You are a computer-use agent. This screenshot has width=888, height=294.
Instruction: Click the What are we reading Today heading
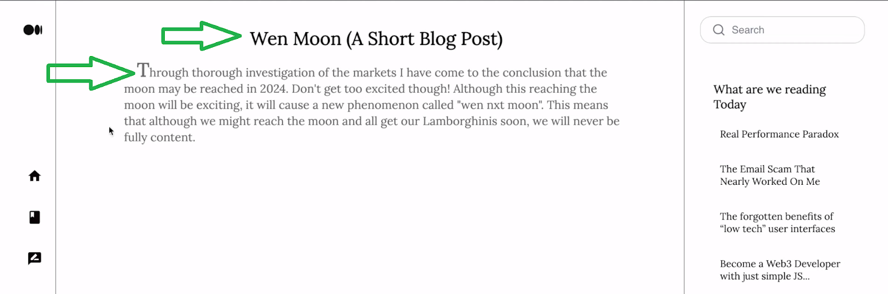pos(769,97)
